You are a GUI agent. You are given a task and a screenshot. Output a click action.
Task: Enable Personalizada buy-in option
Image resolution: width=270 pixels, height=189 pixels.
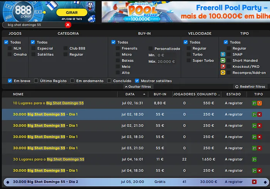point(150,49)
